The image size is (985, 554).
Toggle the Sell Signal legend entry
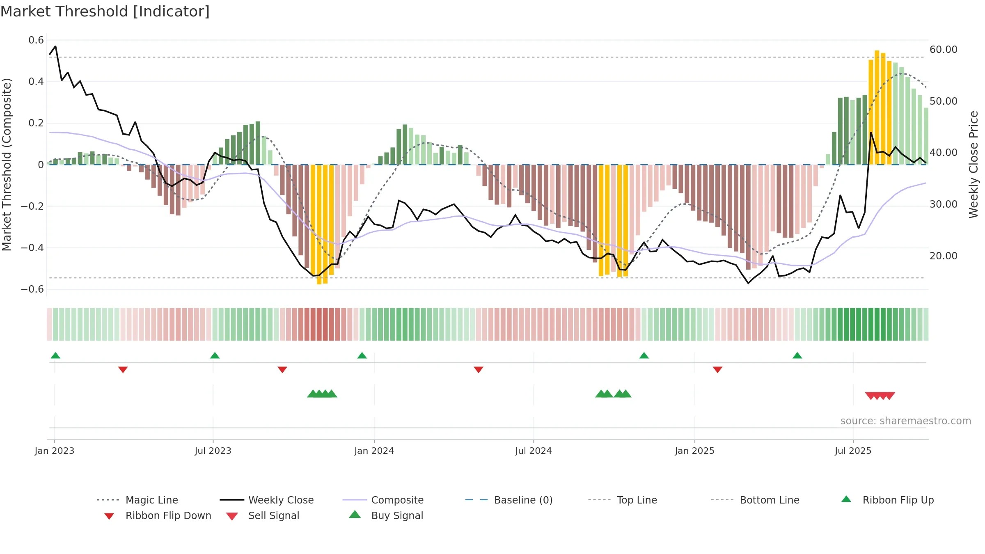click(263, 515)
